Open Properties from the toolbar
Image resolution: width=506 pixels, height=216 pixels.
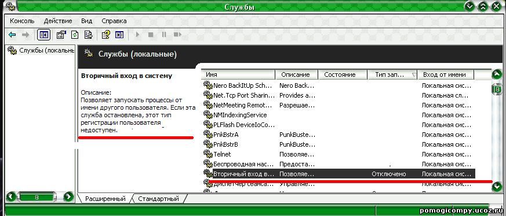61,35
